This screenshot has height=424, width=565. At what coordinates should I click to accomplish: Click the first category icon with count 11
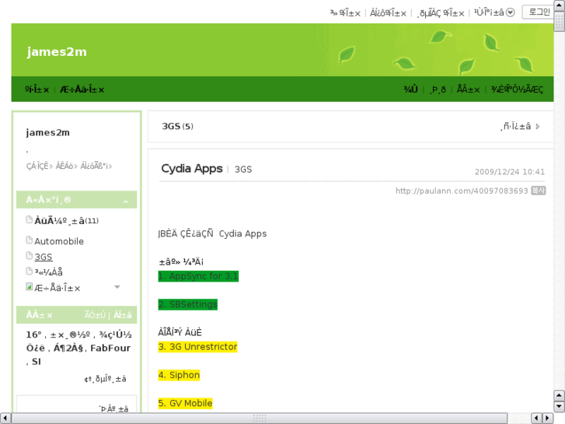pos(30,219)
